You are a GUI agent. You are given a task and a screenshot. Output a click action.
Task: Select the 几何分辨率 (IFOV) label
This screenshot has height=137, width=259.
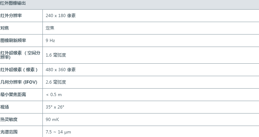pos(19,82)
